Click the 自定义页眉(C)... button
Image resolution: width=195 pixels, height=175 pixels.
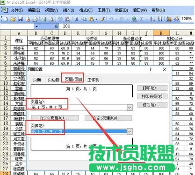pyautogui.click(x=55, y=118)
